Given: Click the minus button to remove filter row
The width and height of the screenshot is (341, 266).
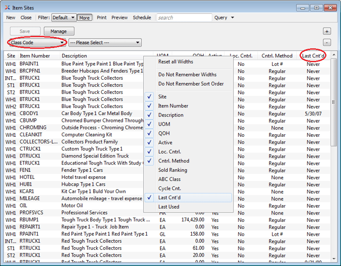Looking at the screenshot, I should coord(327,43).
